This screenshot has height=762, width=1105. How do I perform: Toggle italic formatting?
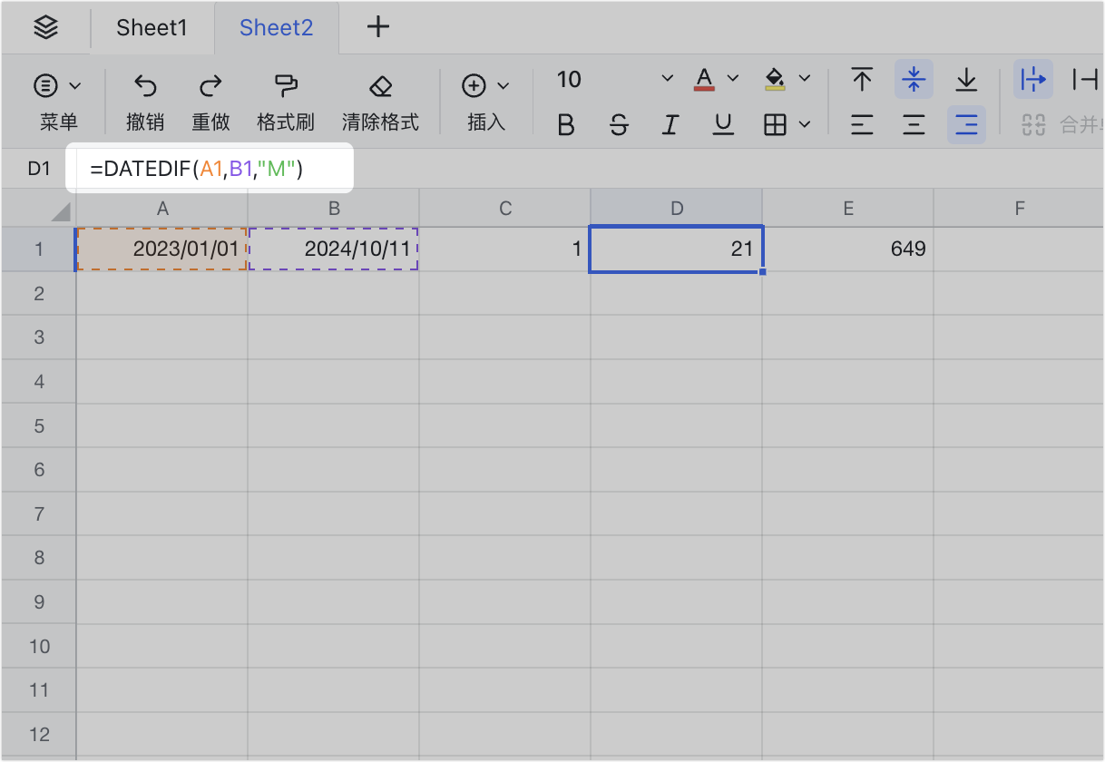tap(670, 125)
